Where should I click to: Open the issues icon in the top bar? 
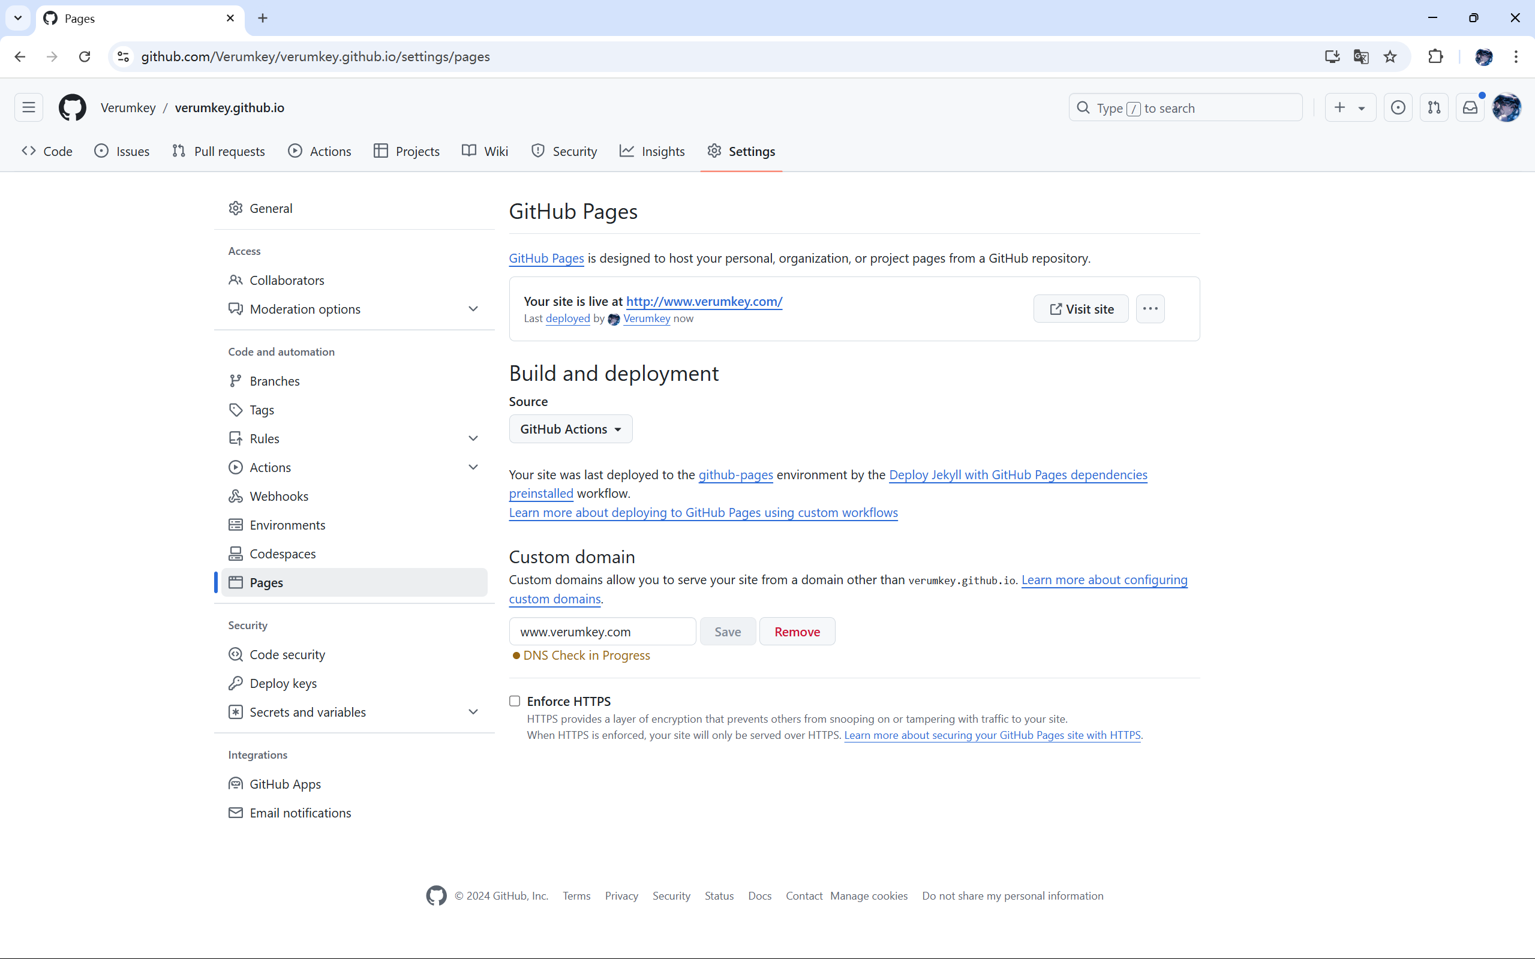1398,108
